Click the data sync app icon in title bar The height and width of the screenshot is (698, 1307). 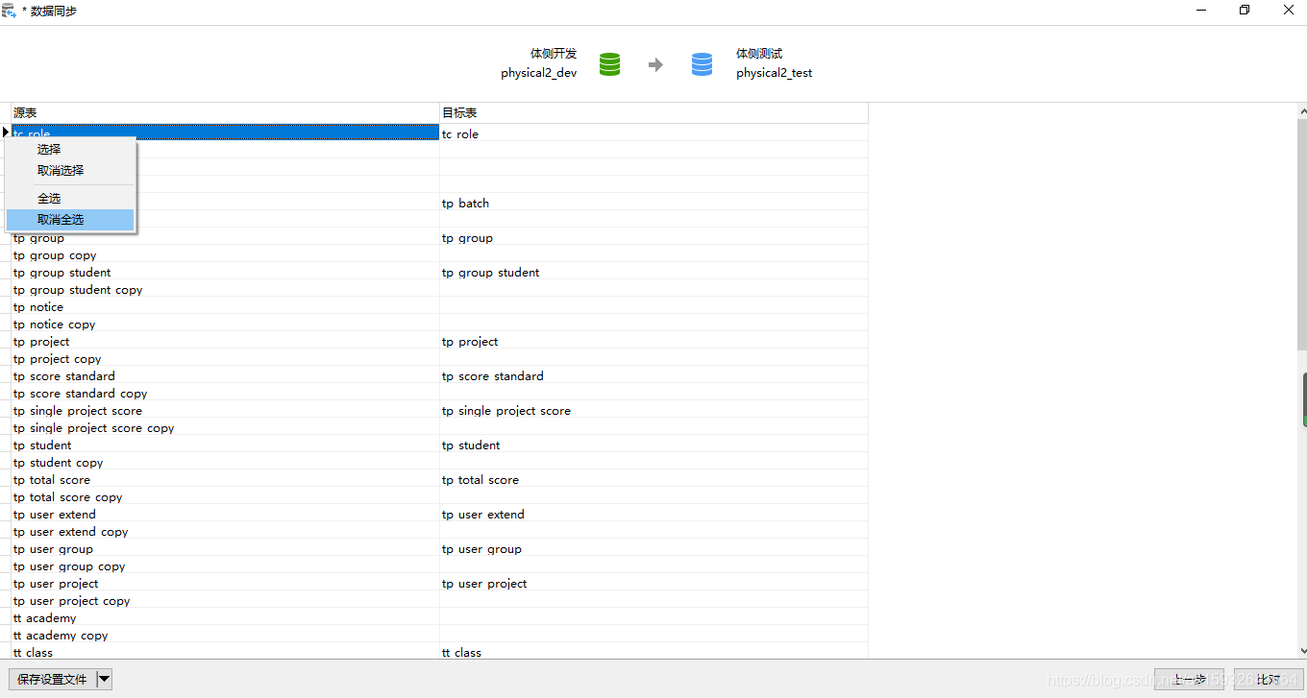pyautogui.click(x=10, y=11)
